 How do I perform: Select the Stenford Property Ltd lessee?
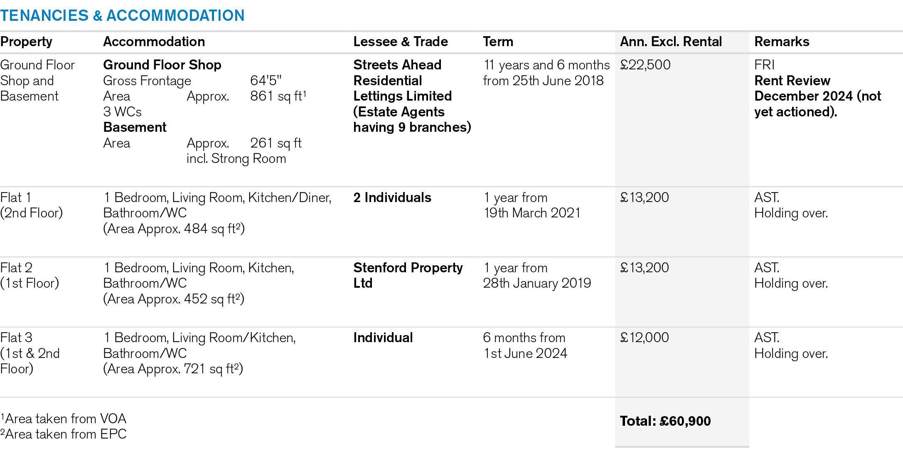(x=407, y=275)
